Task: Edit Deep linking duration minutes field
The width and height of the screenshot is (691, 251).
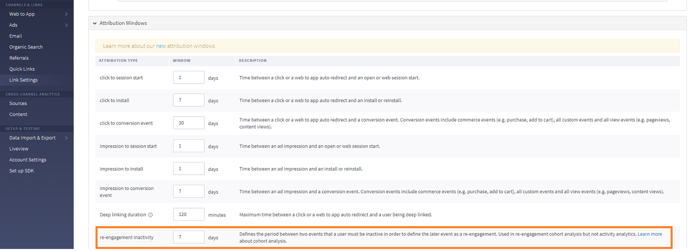Action: coord(189,214)
